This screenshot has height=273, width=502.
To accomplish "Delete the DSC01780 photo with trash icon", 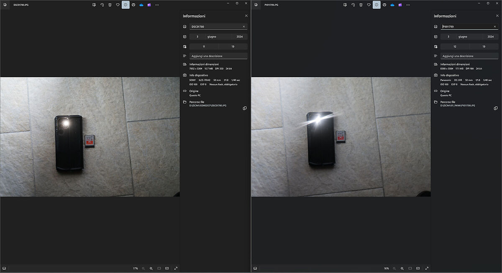I will click(110, 5).
